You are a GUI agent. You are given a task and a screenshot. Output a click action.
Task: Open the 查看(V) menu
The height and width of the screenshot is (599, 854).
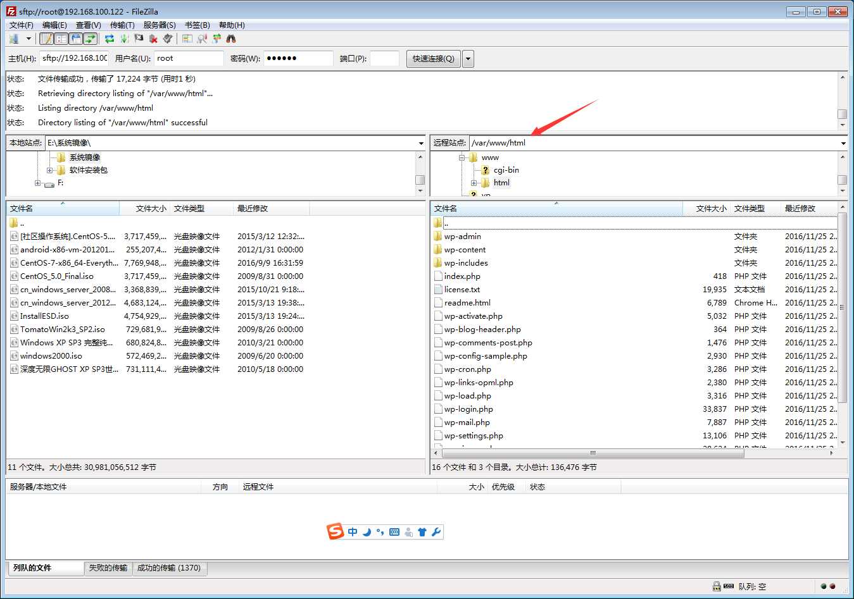[89, 25]
